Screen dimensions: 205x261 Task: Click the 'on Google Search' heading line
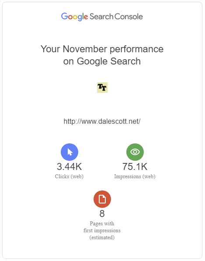102,61
